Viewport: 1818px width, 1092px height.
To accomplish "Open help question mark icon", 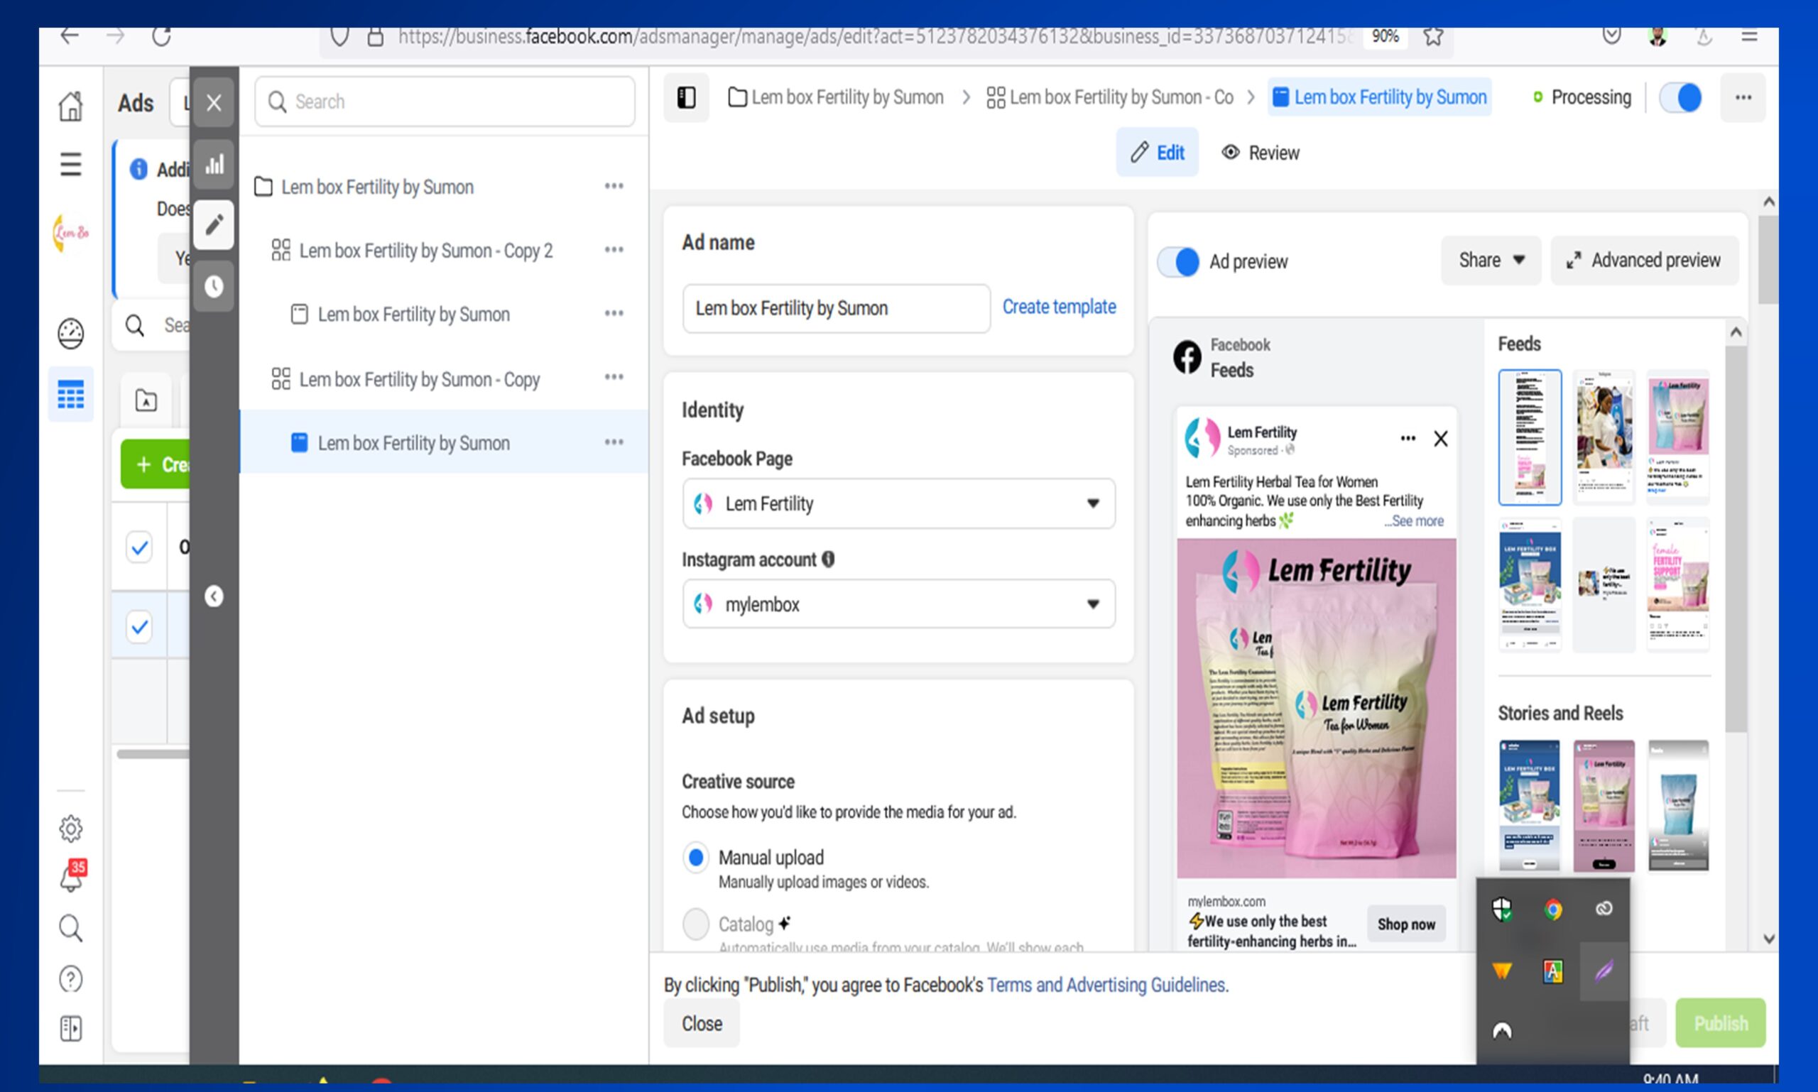I will tap(70, 979).
